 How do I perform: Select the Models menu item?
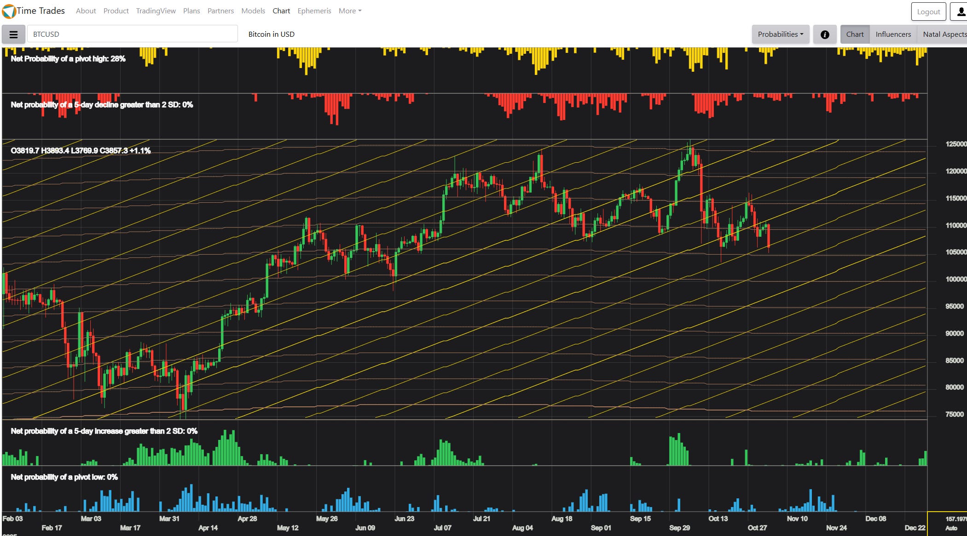pyautogui.click(x=253, y=11)
